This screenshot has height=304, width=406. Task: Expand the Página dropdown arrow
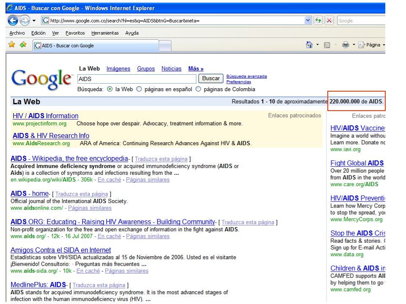pos(384,45)
